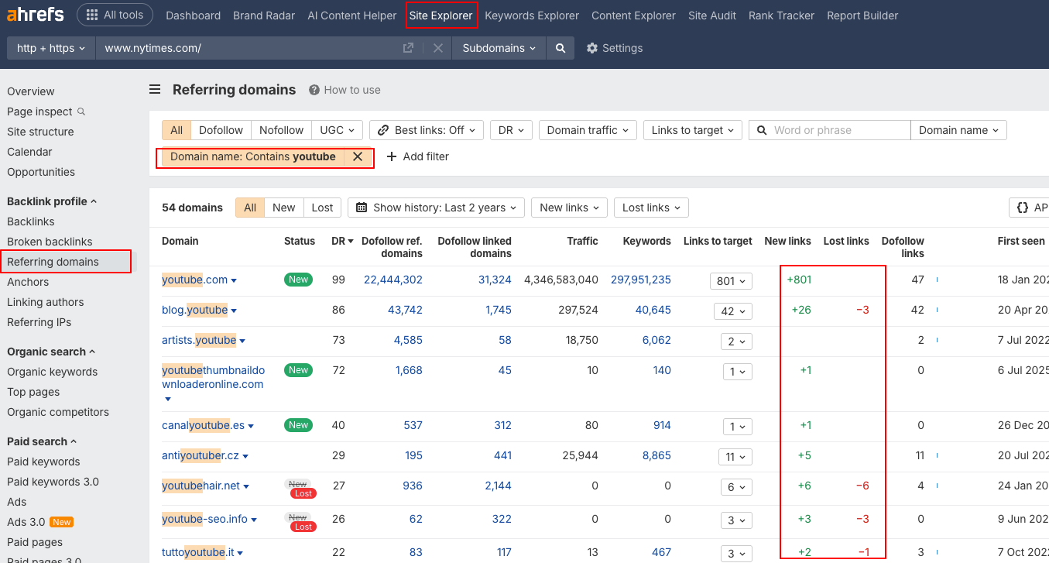1049x563 pixels.
Task: Click the Word or phrase search field
Action: pos(830,130)
